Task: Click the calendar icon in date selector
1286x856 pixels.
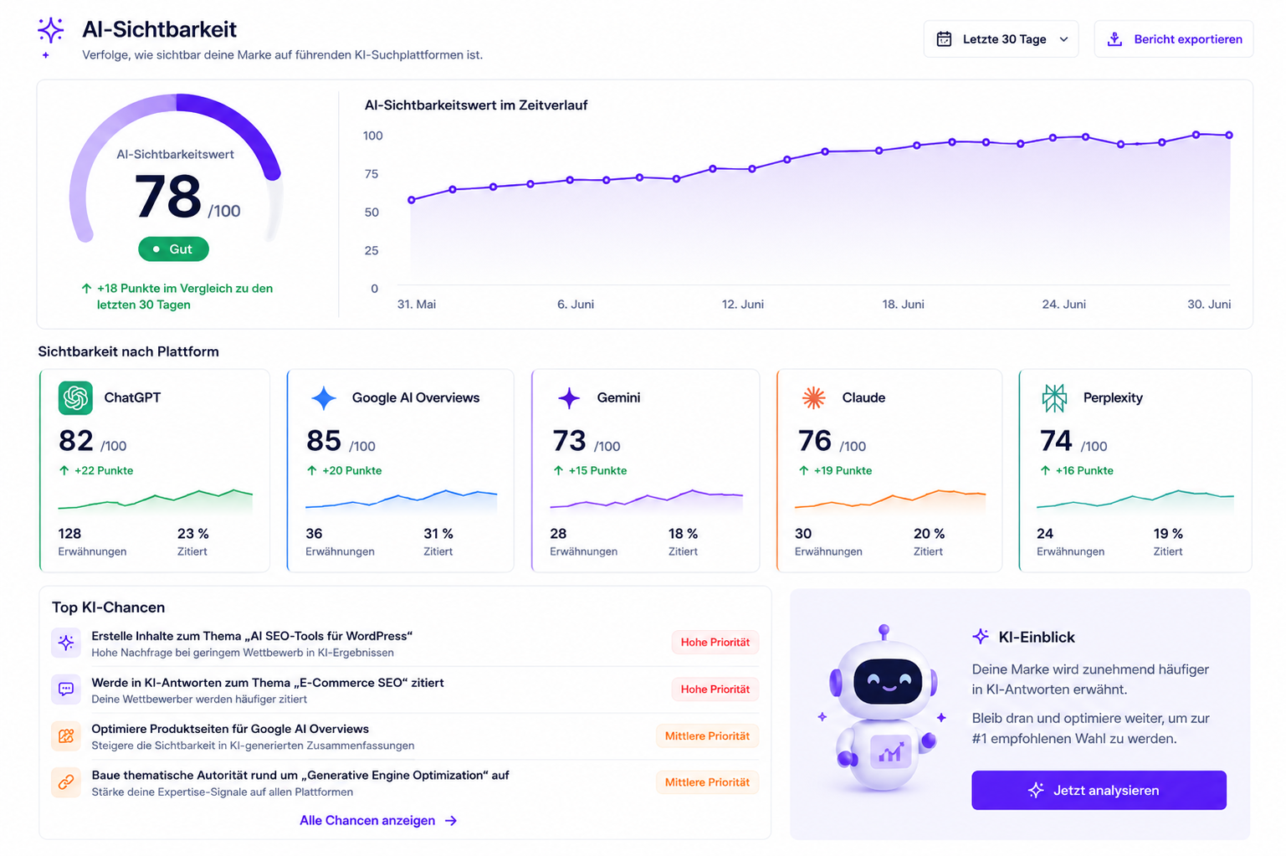Action: [944, 39]
